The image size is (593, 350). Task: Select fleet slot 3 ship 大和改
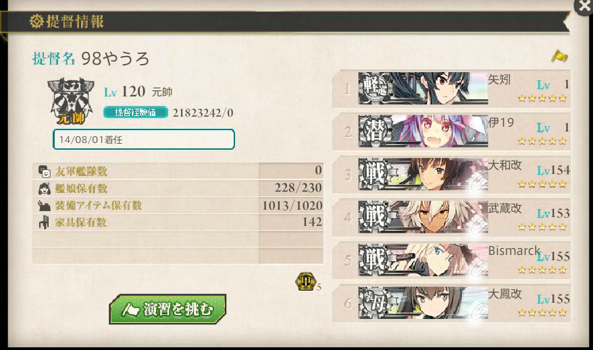[451, 174]
